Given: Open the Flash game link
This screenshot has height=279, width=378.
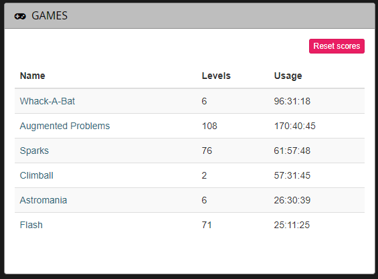Looking at the screenshot, I should click(31, 225).
